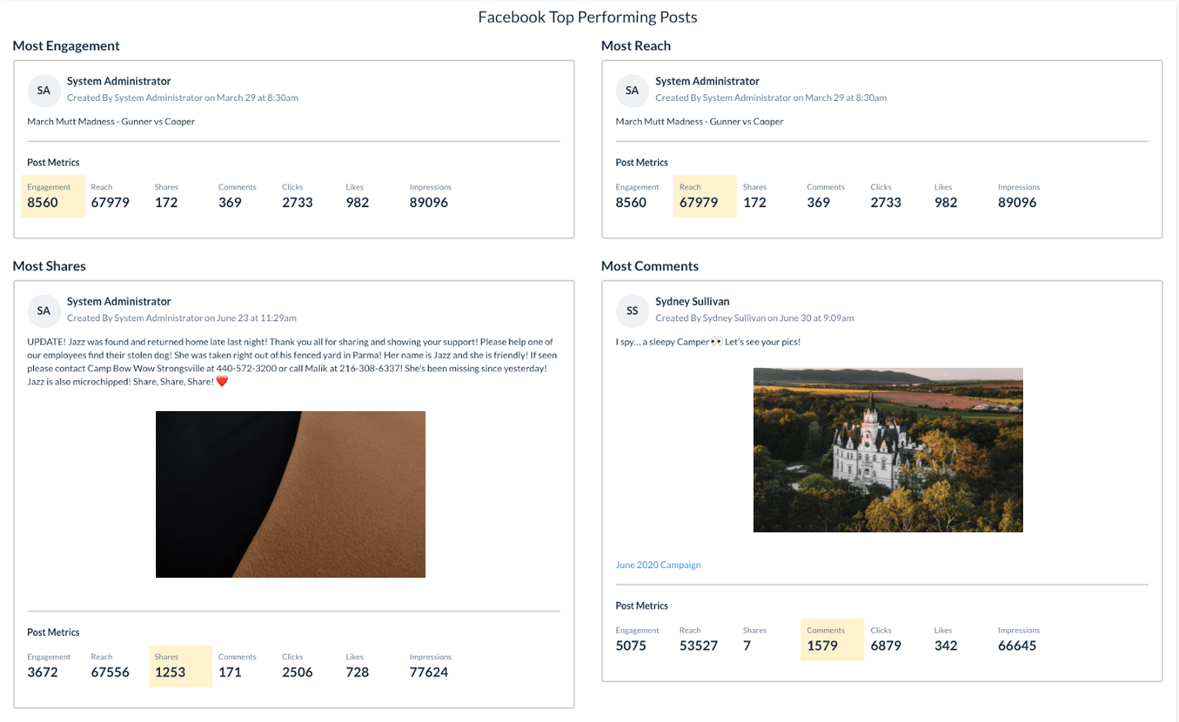Screen dimensions: 1179x722
Task: Click the red heart emoji in the Jazz post
Action: pos(222,381)
